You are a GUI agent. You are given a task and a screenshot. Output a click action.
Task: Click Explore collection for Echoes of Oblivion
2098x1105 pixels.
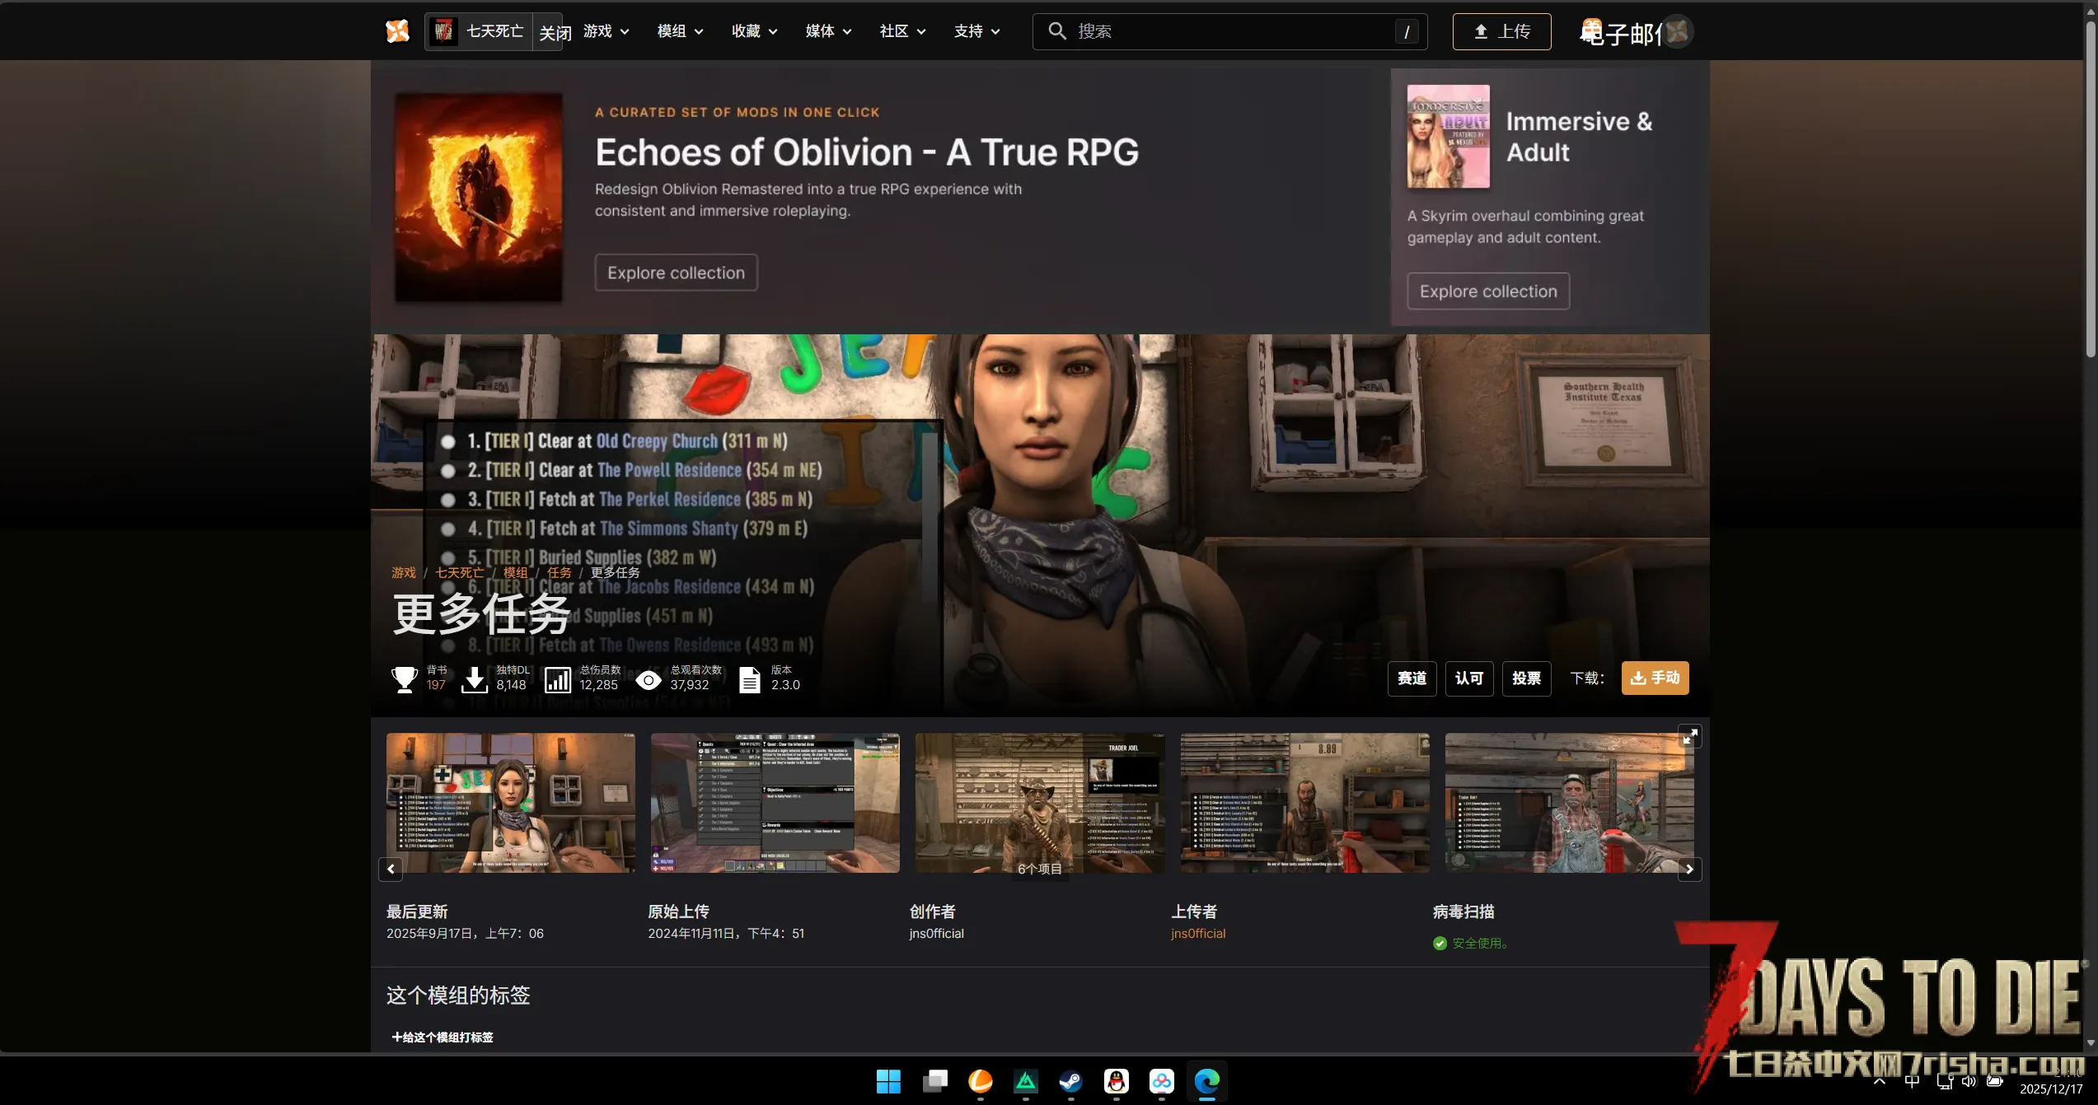[x=676, y=273]
